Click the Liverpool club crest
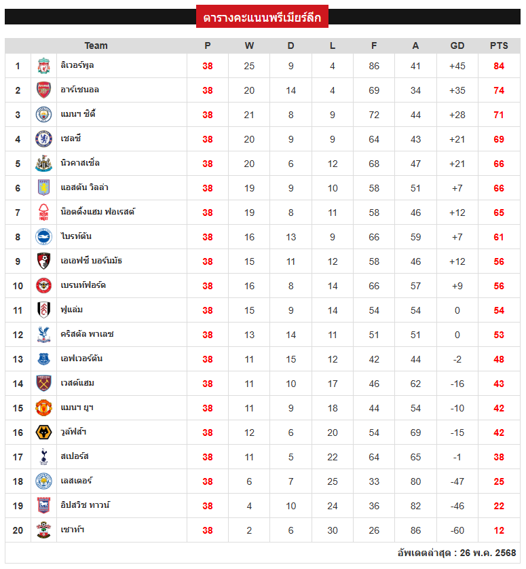 click(43, 66)
